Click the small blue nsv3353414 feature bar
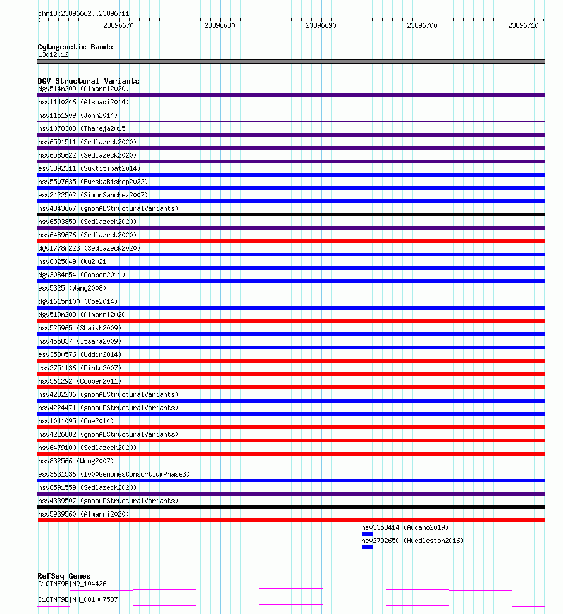The width and height of the screenshot is (563, 614). pyautogui.click(x=367, y=534)
